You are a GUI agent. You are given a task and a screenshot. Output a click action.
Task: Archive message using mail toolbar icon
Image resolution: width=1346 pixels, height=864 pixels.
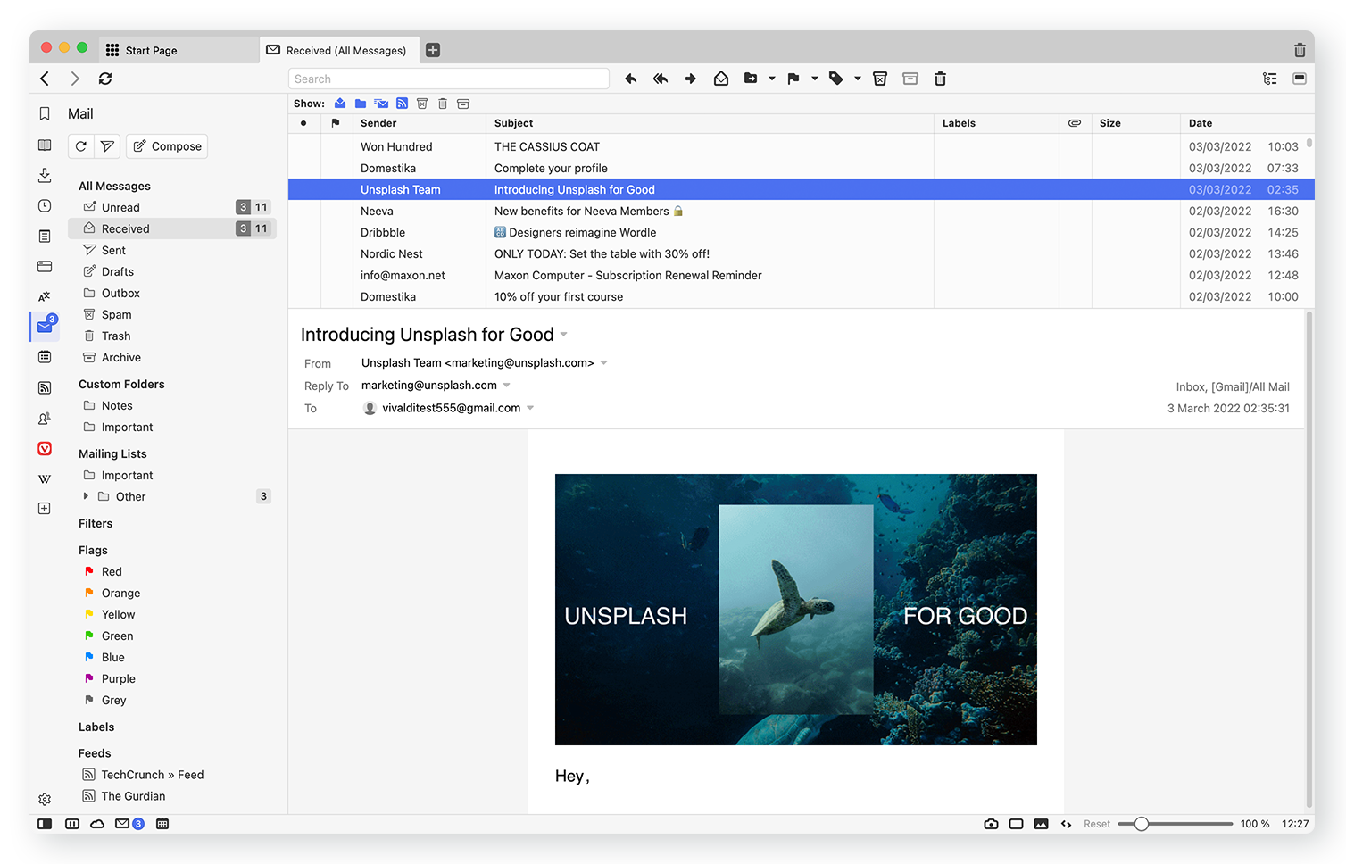pyautogui.click(x=910, y=79)
